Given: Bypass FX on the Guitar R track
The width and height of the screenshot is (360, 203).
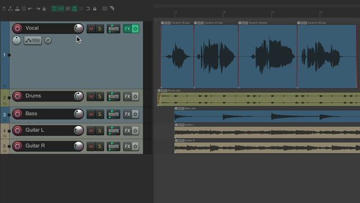Looking at the screenshot, I should [x=136, y=147].
